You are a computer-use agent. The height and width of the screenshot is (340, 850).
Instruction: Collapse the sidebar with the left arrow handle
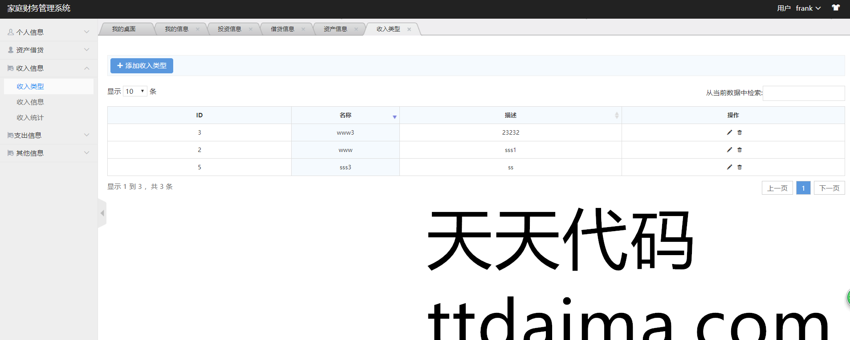pyautogui.click(x=102, y=213)
